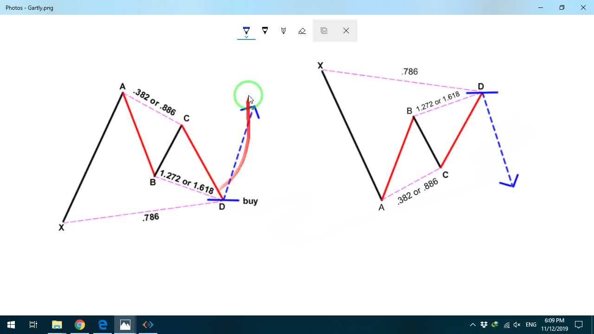Select the pencil drawing tool
This screenshot has width=594, height=334.
(265, 31)
